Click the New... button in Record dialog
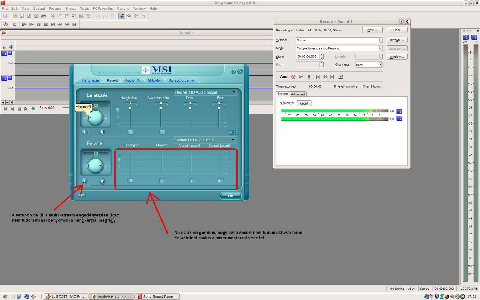This screenshot has height=300, width=480. pos(372,30)
